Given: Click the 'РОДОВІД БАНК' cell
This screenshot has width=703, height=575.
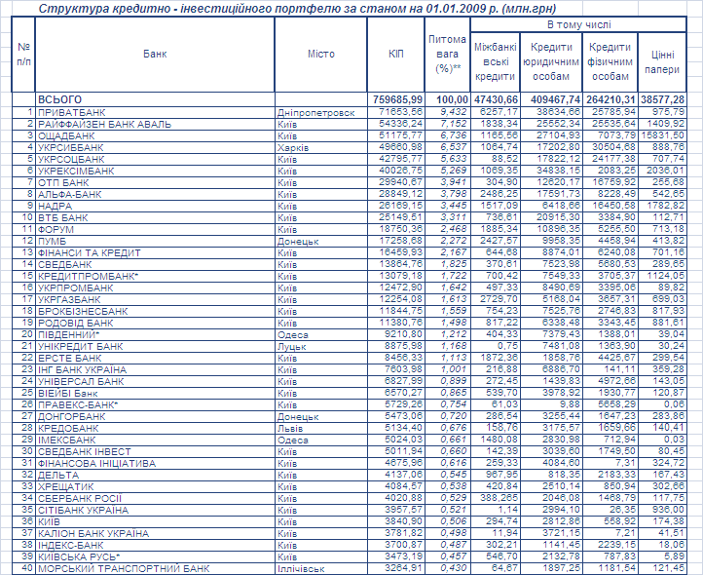Looking at the screenshot, I should (155, 323).
